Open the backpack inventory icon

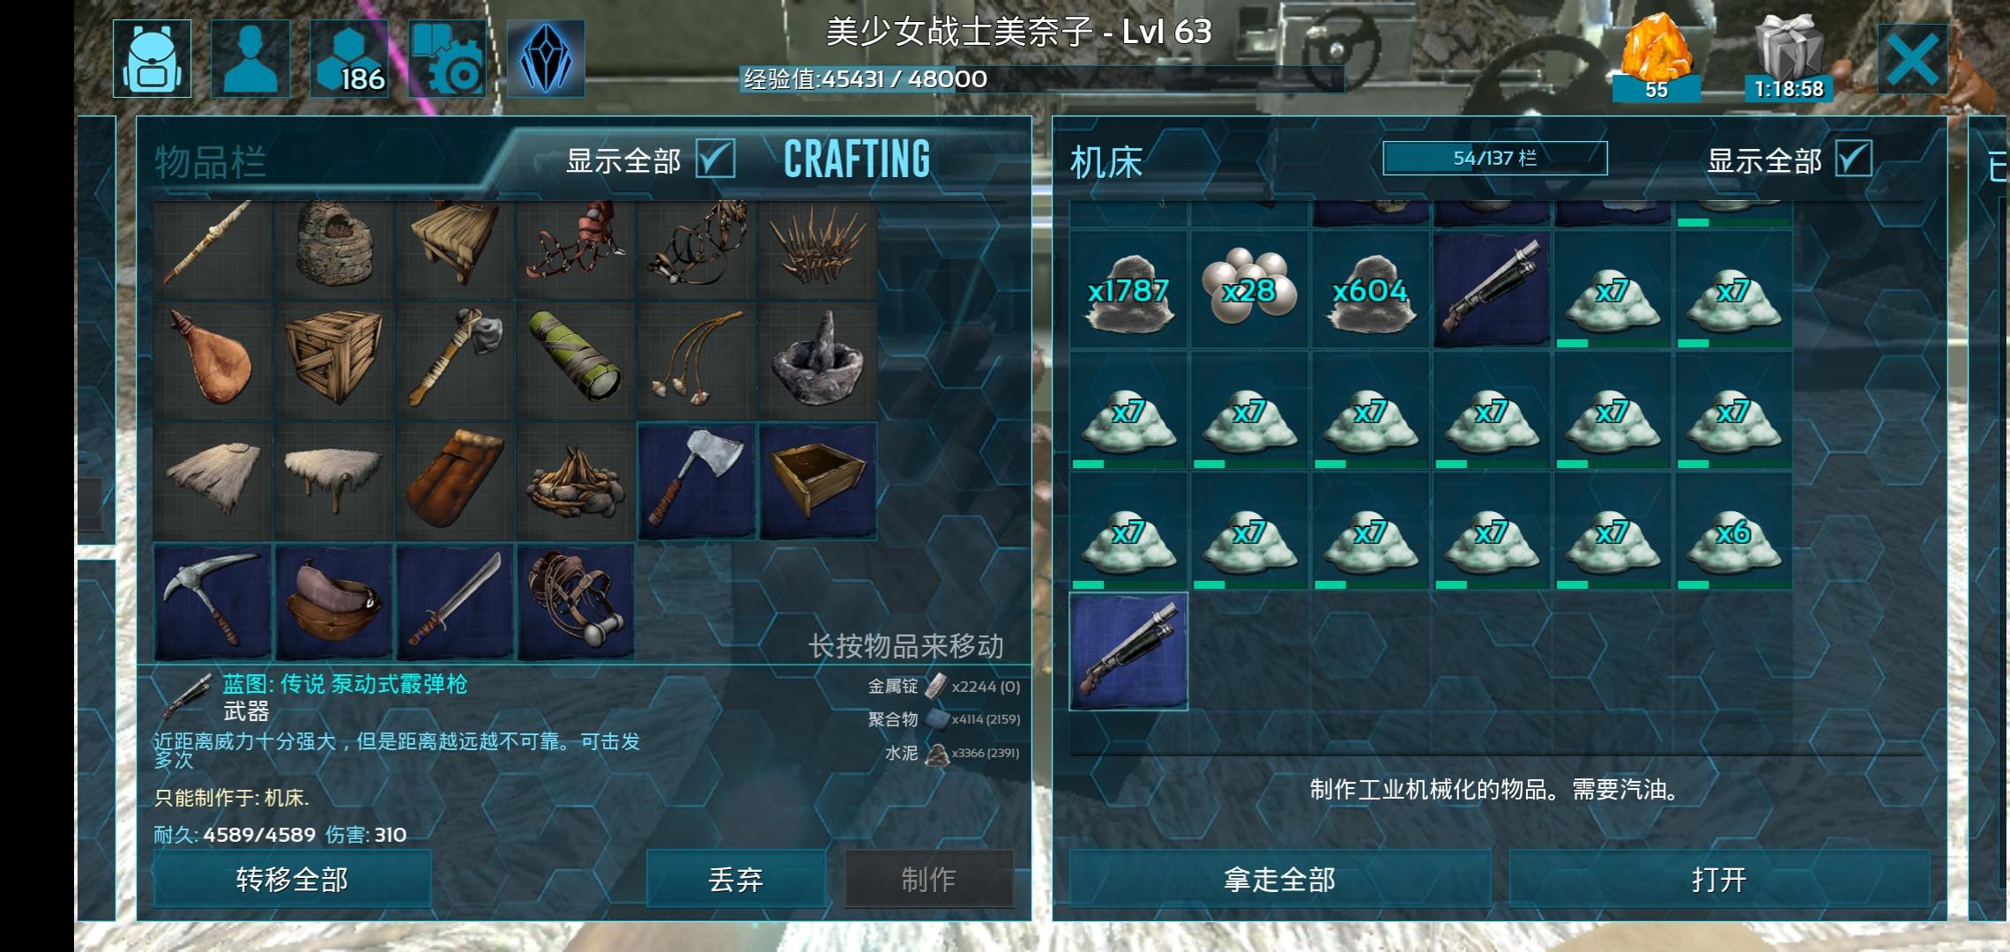pos(153,58)
